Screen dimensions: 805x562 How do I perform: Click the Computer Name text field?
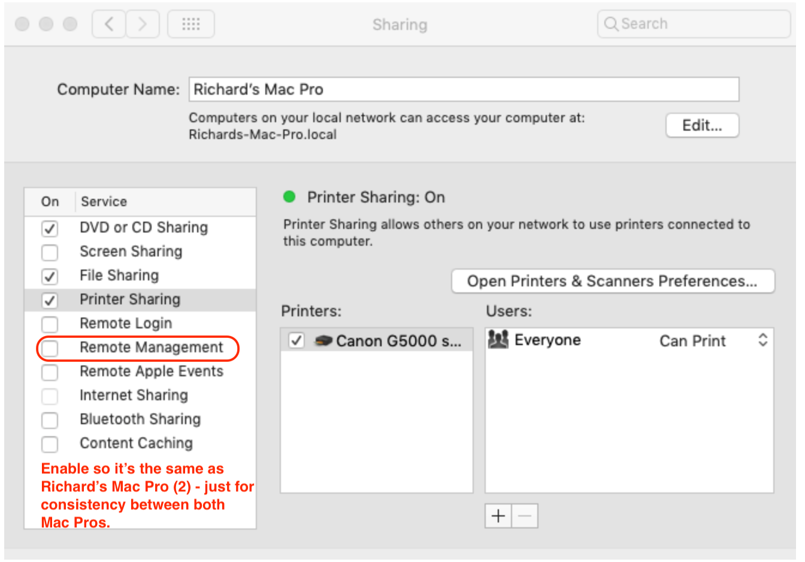(x=464, y=89)
